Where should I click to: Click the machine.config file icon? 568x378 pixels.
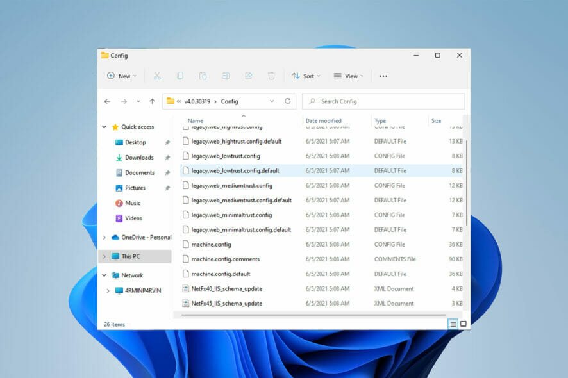[185, 244]
